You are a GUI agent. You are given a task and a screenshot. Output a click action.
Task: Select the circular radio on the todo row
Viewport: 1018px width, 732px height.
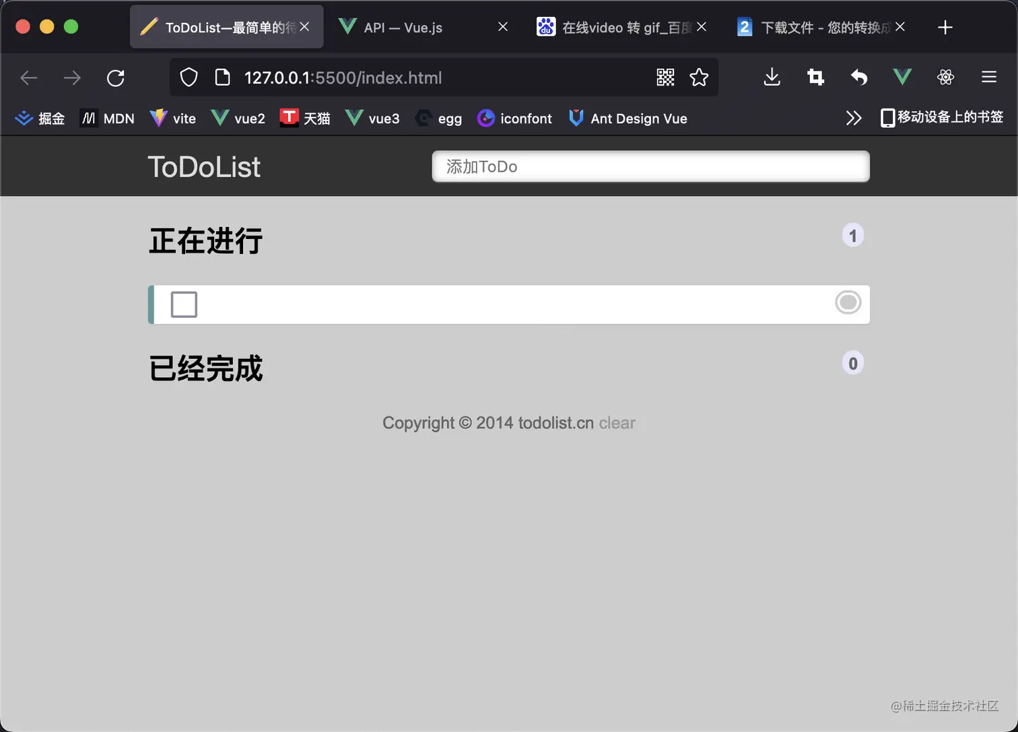(847, 302)
